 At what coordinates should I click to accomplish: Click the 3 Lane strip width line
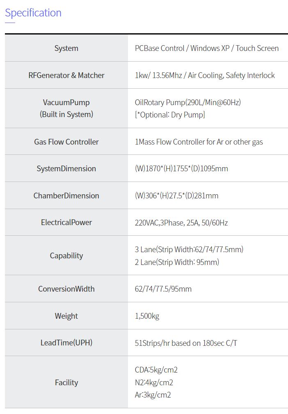pos(189,249)
